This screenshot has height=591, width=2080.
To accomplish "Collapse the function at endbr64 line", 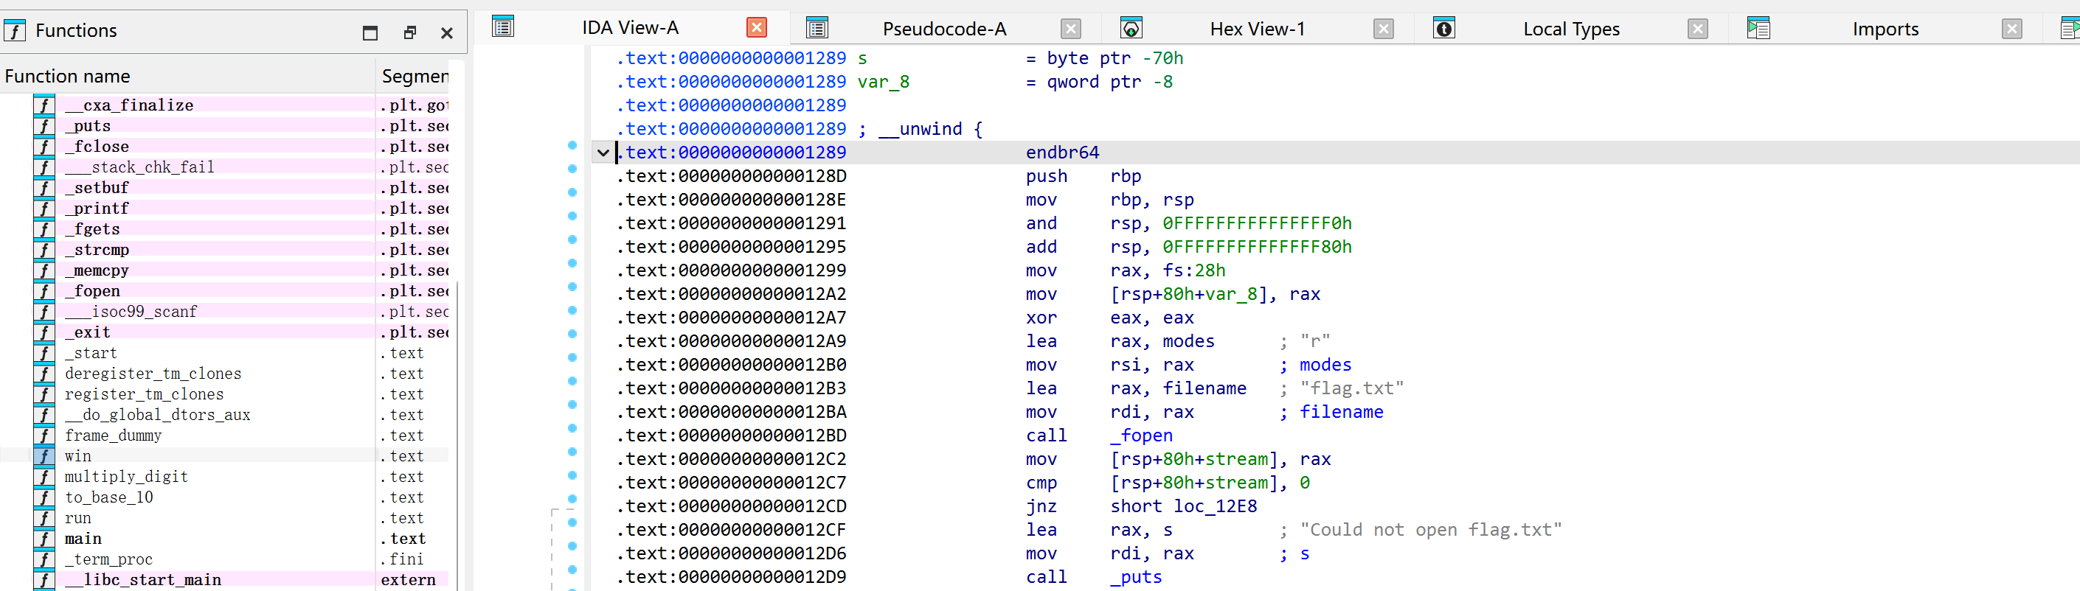I will click(x=603, y=153).
